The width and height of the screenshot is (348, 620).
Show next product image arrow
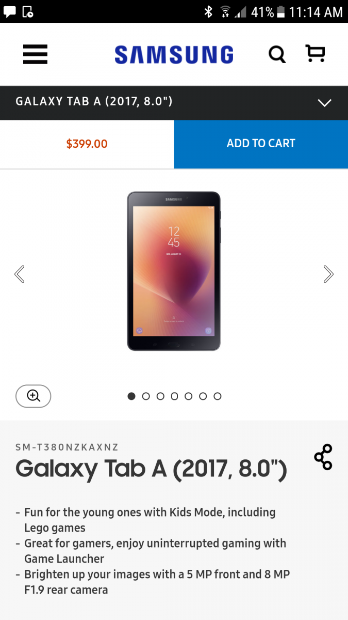click(x=328, y=274)
